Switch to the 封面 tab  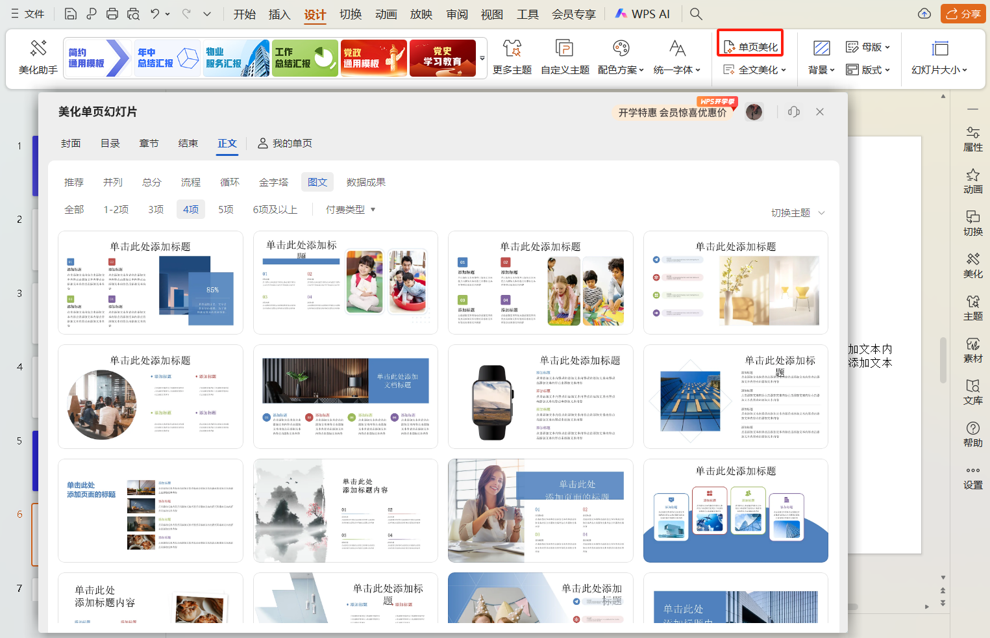[71, 143]
